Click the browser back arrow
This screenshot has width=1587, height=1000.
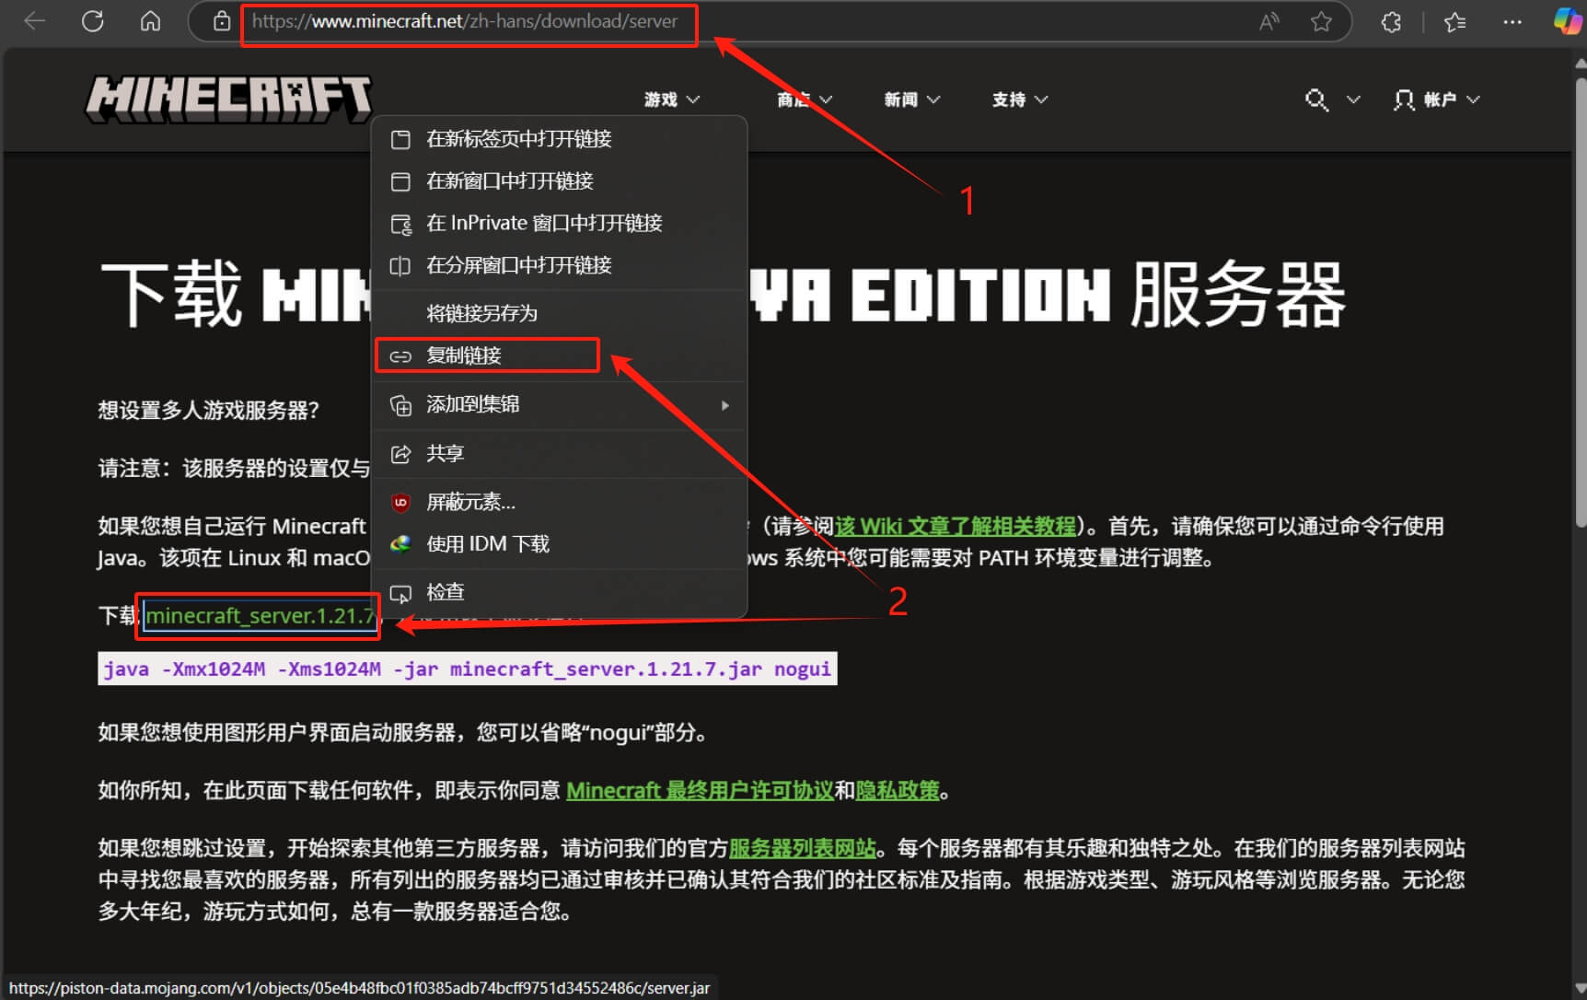pyautogui.click(x=35, y=21)
